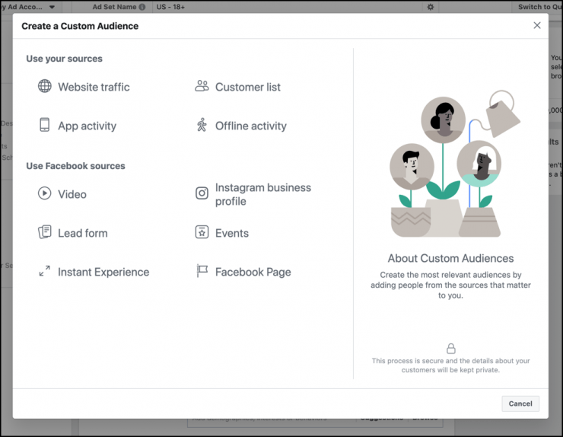Choose the Lead form source
563x437 pixels.
(83, 233)
